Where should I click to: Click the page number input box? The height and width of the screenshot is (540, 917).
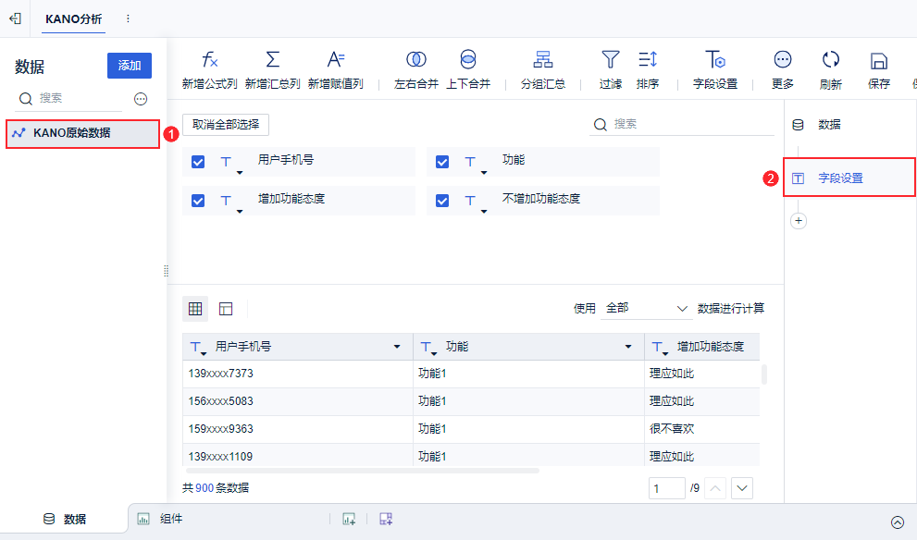[666, 488]
